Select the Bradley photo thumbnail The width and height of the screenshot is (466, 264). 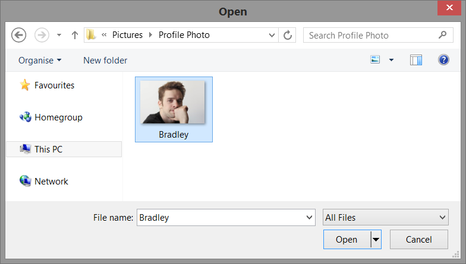point(174,103)
